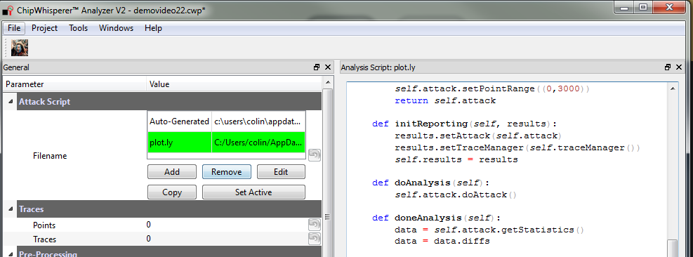Screen dimensions: 693x257
Task: Click the Remove script button
Action: (x=226, y=171)
